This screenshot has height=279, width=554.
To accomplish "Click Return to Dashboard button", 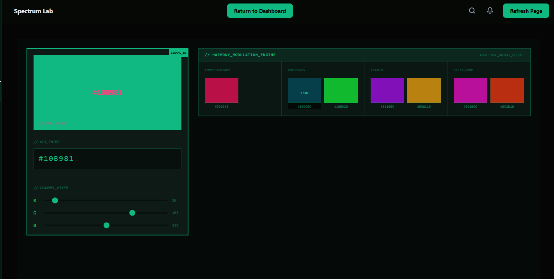I will click(x=260, y=11).
